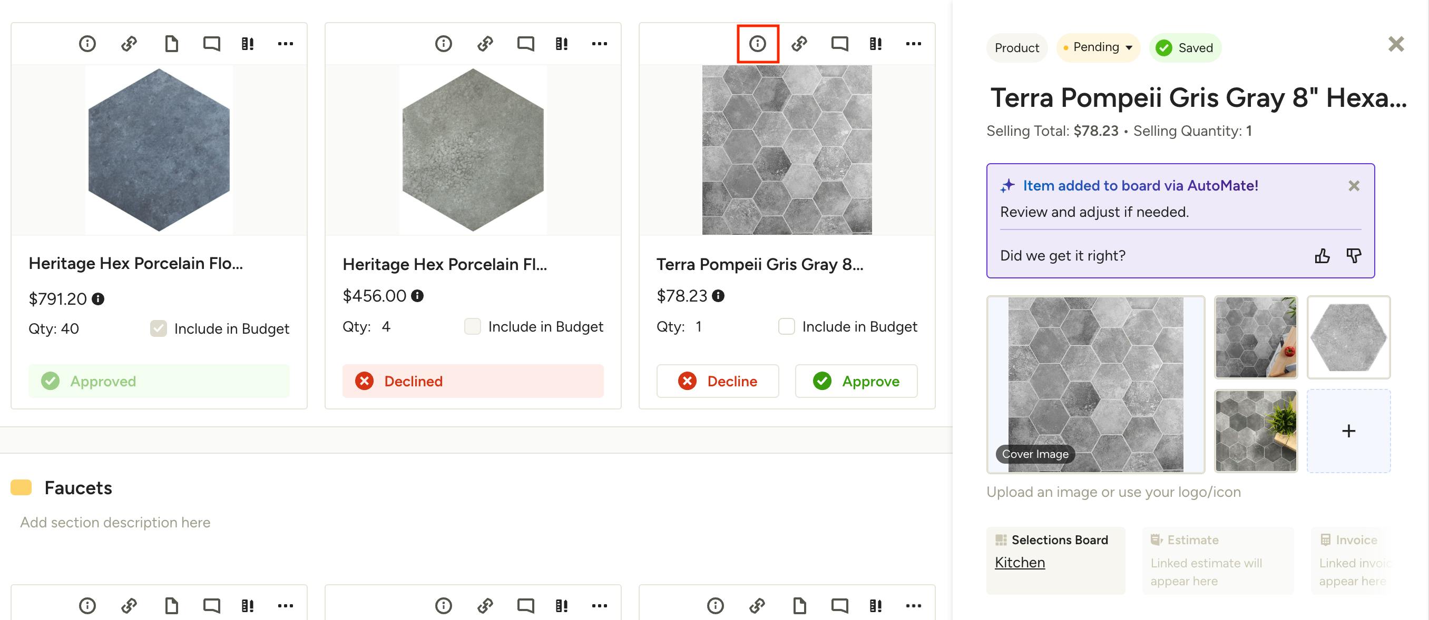Click thumbs down feedback icon

pyautogui.click(x=1354, y=255)
